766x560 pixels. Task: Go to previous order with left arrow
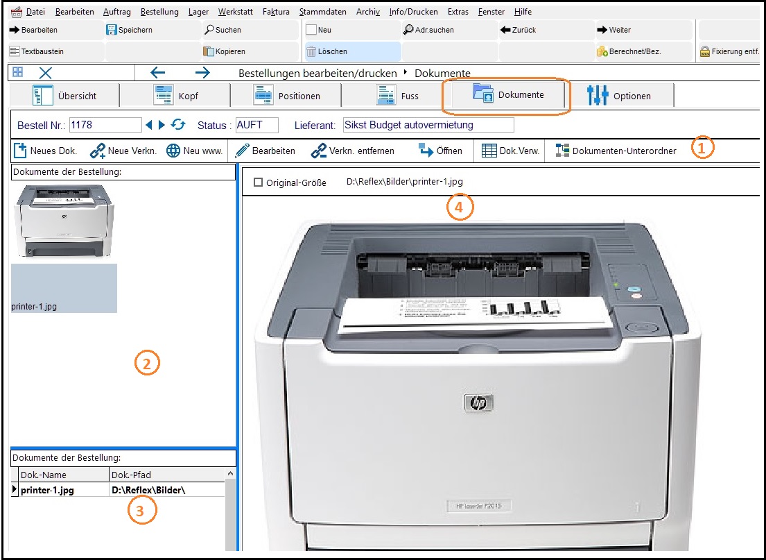point(148,125)
